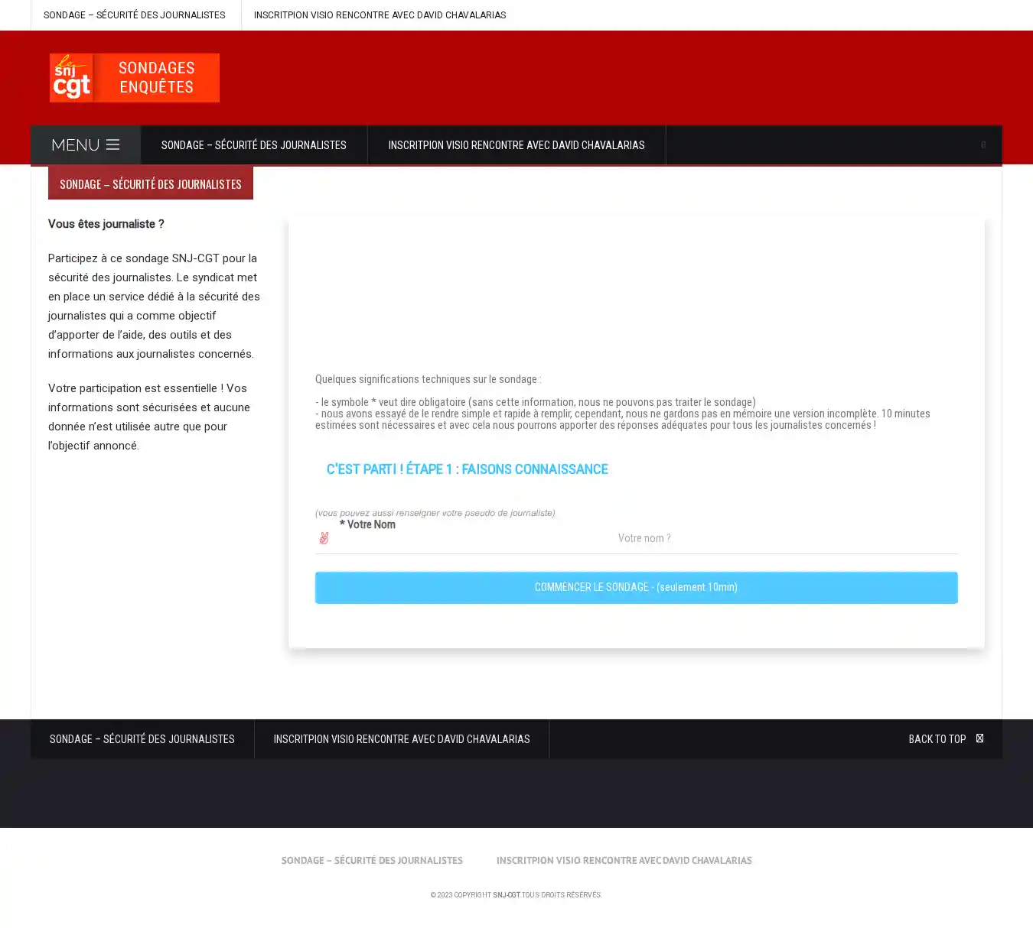Select Inscritpion Visio Rencontre in dark navbar
This screenshot has height=928, width=1033.
click(x=516, y=145)
